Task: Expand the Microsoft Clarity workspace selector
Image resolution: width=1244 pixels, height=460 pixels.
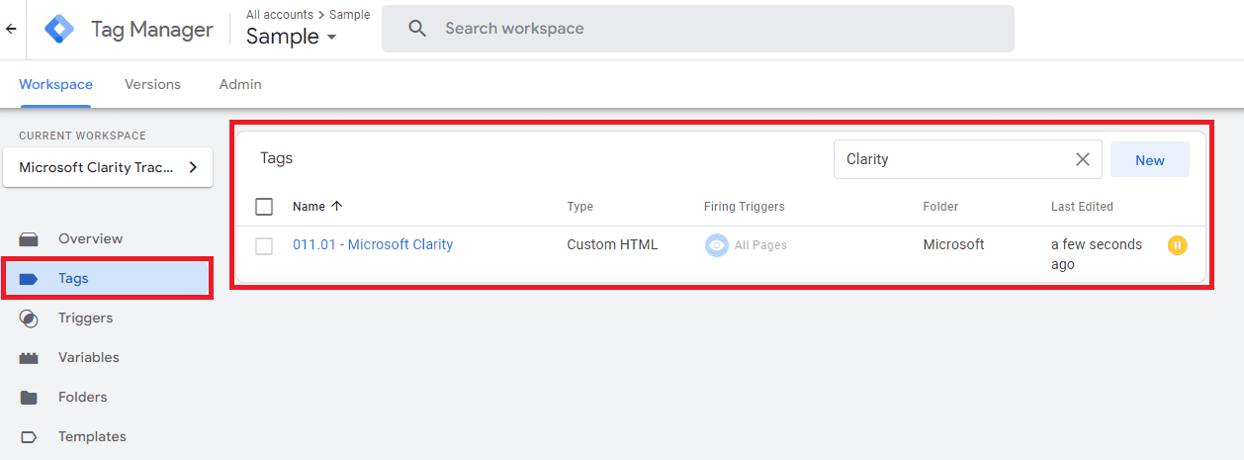Action: [108, 167]
